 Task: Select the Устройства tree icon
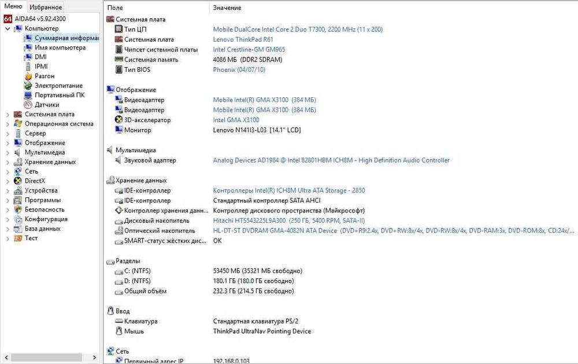[18, 190]
